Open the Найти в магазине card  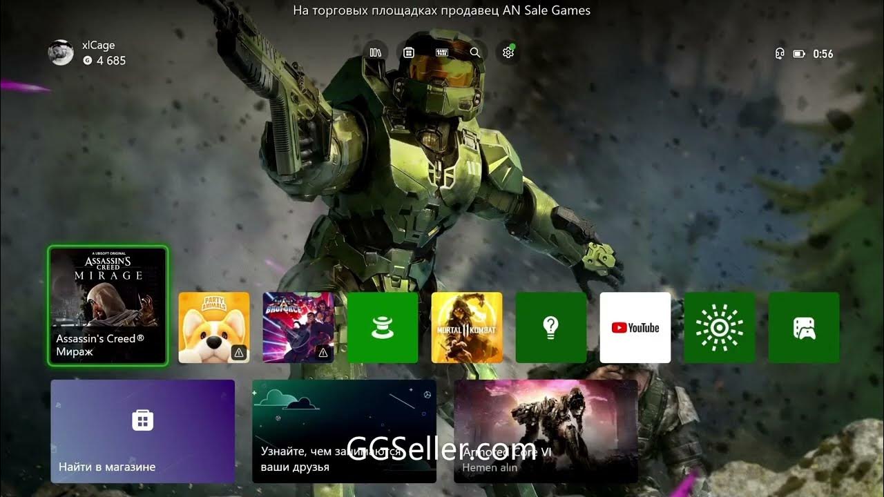(x=143, y=431)
